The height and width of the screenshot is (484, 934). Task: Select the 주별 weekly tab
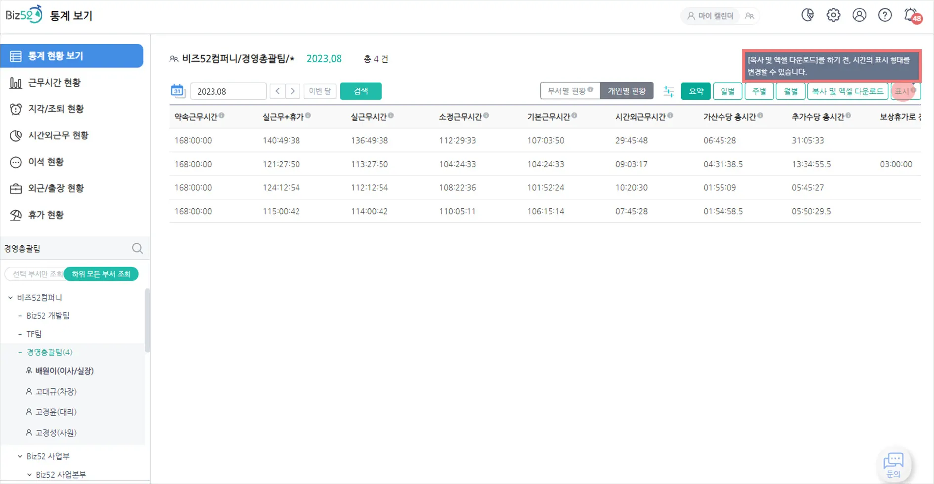pos(759,91)
